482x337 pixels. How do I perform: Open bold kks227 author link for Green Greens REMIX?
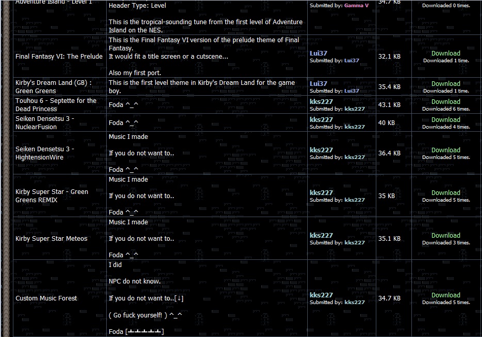click(321, 193)
